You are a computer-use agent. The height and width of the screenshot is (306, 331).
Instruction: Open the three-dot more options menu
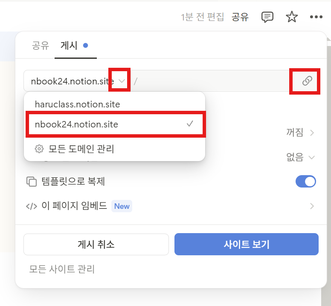tap(316, 17)
